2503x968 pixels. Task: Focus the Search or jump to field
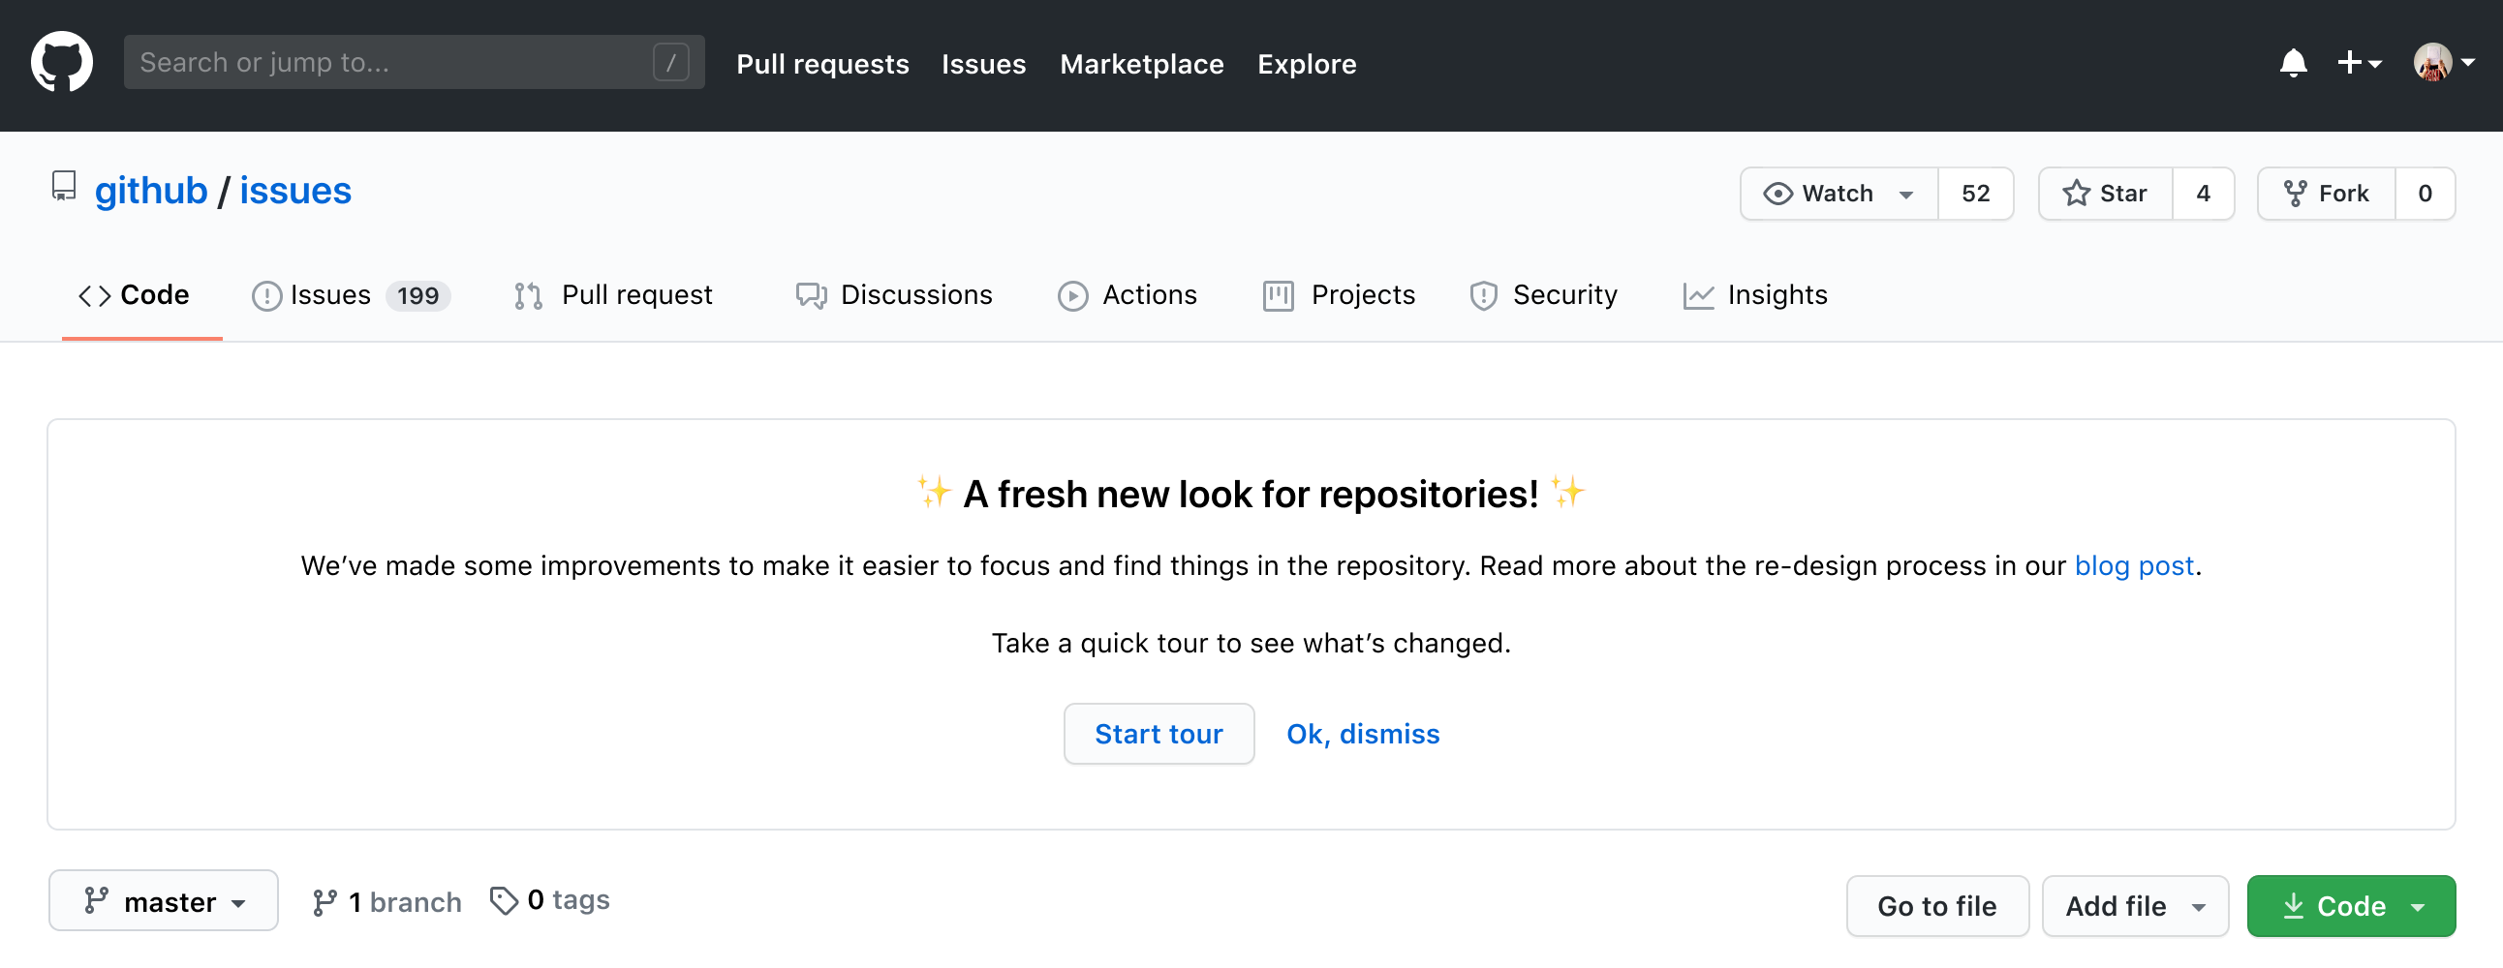click(x=414, y=63)
